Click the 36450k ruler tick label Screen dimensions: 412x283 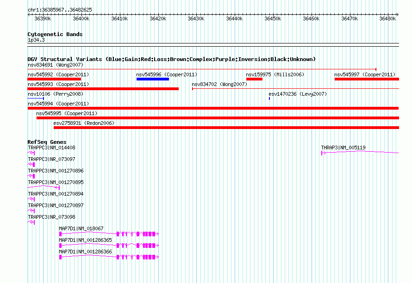point(273,18)
